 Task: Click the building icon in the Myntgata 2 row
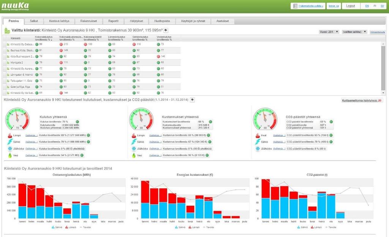coord(8,63)
